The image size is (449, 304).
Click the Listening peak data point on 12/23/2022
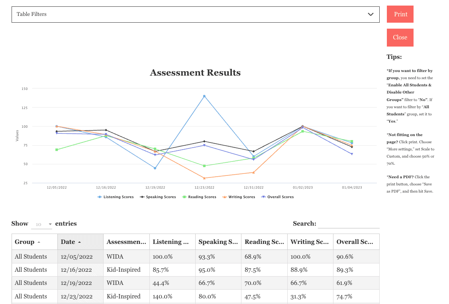(204, 96)
